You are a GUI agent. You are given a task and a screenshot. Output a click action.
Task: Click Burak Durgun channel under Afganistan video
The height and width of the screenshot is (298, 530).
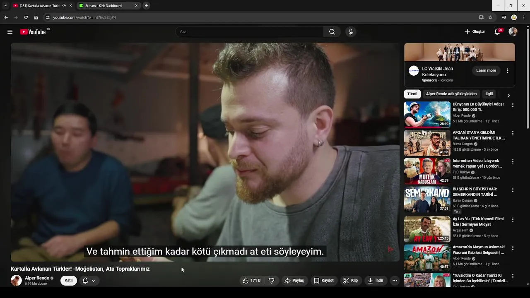point(463,144)
